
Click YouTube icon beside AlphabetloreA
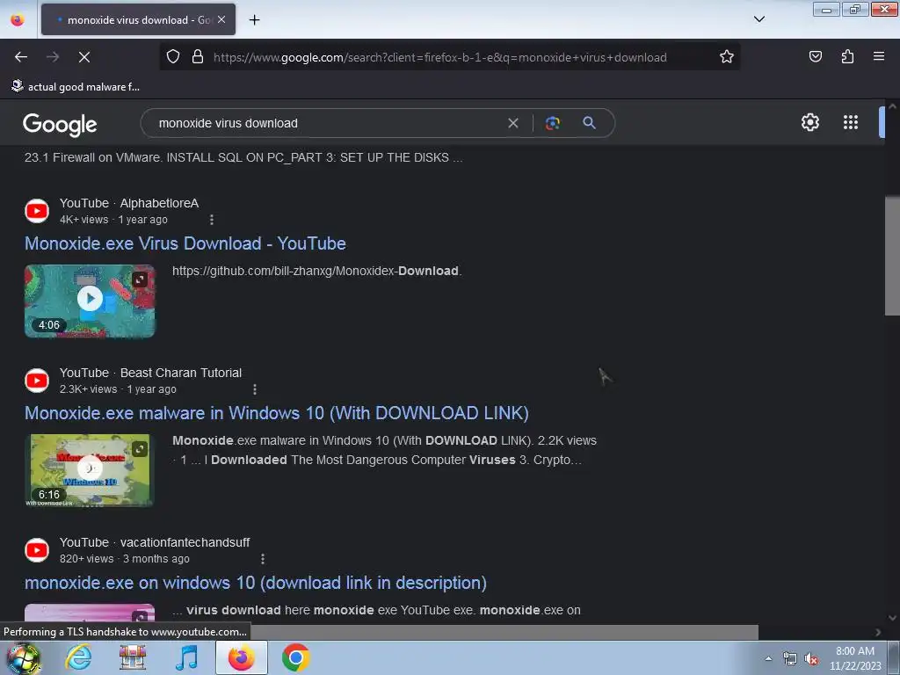(x=37, y=211)
